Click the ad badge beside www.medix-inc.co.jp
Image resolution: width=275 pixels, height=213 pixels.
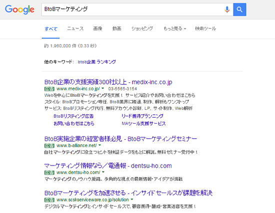click(49, 89)
